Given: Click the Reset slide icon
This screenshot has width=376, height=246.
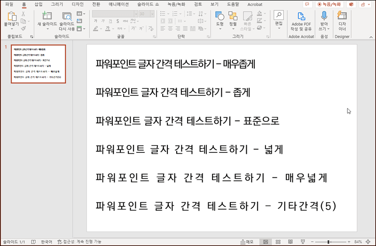Looking at the screenshot, I should pos(79,21).
